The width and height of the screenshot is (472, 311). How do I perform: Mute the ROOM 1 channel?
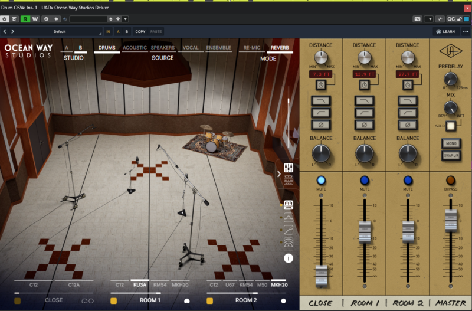point(365,181)
